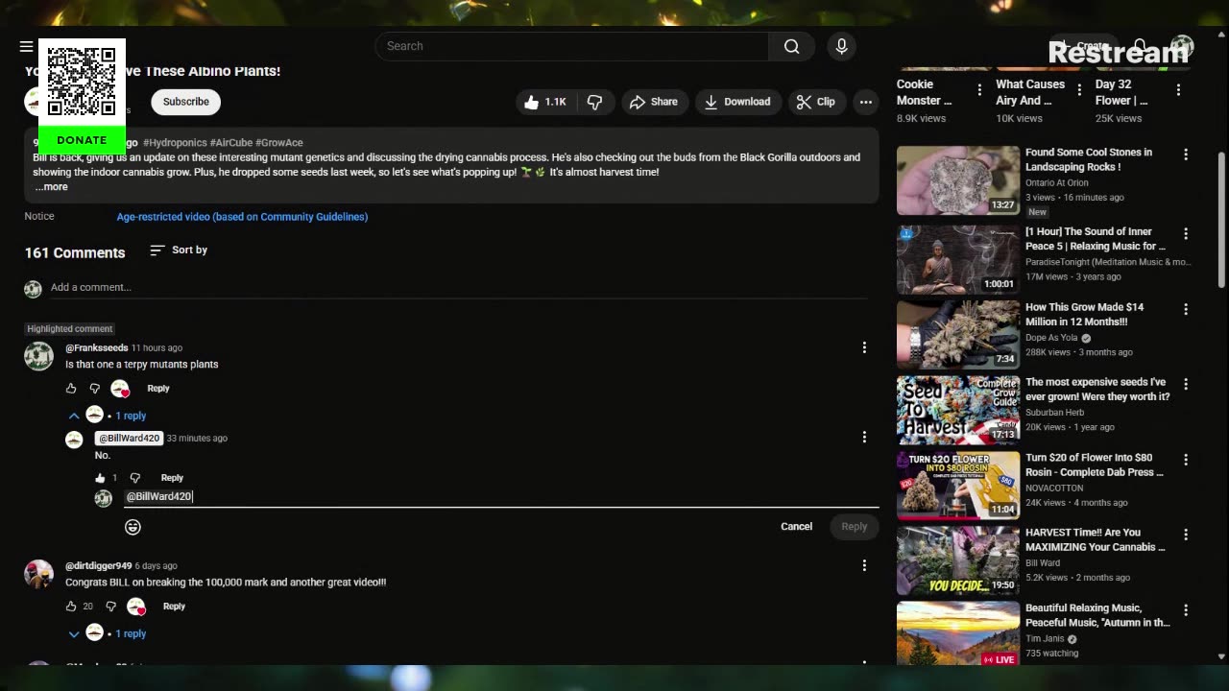Image resolution: width=1229 pixels, height=691 pixels.
Task: Submit reply with the greyed Reply button
Action: (x=854, y=527)
